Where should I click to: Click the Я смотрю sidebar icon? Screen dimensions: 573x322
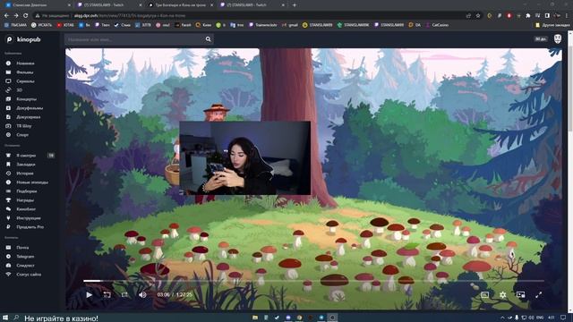[x=8, y=155]
